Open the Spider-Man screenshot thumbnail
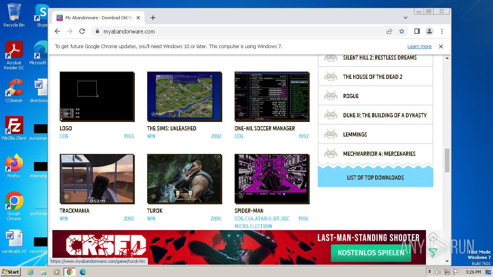493x277 pixels. pos(272,179)
